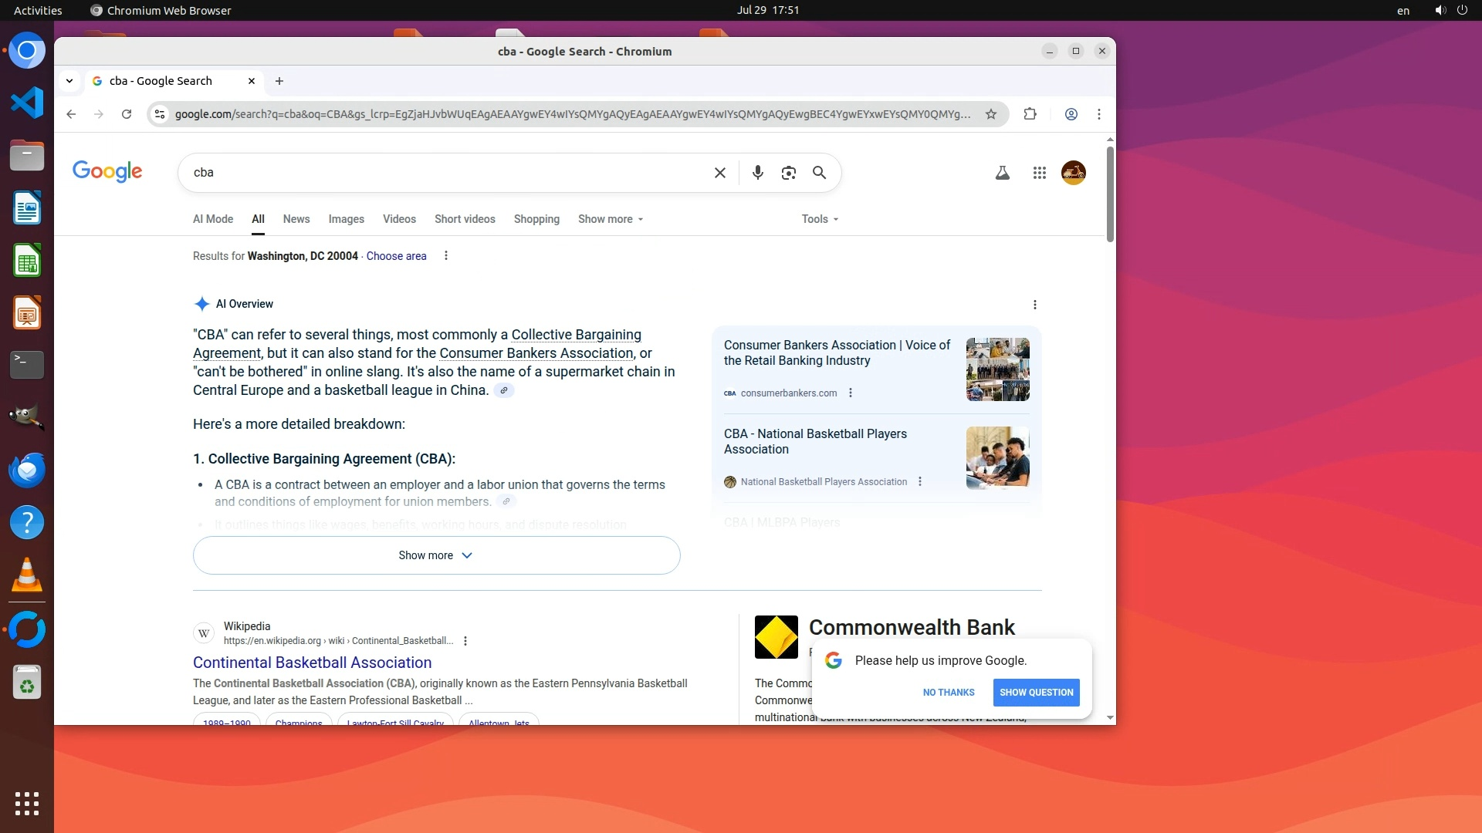Switch to the News tab
This screenshot has height=833, width=1482.
(x=296, y=219)
